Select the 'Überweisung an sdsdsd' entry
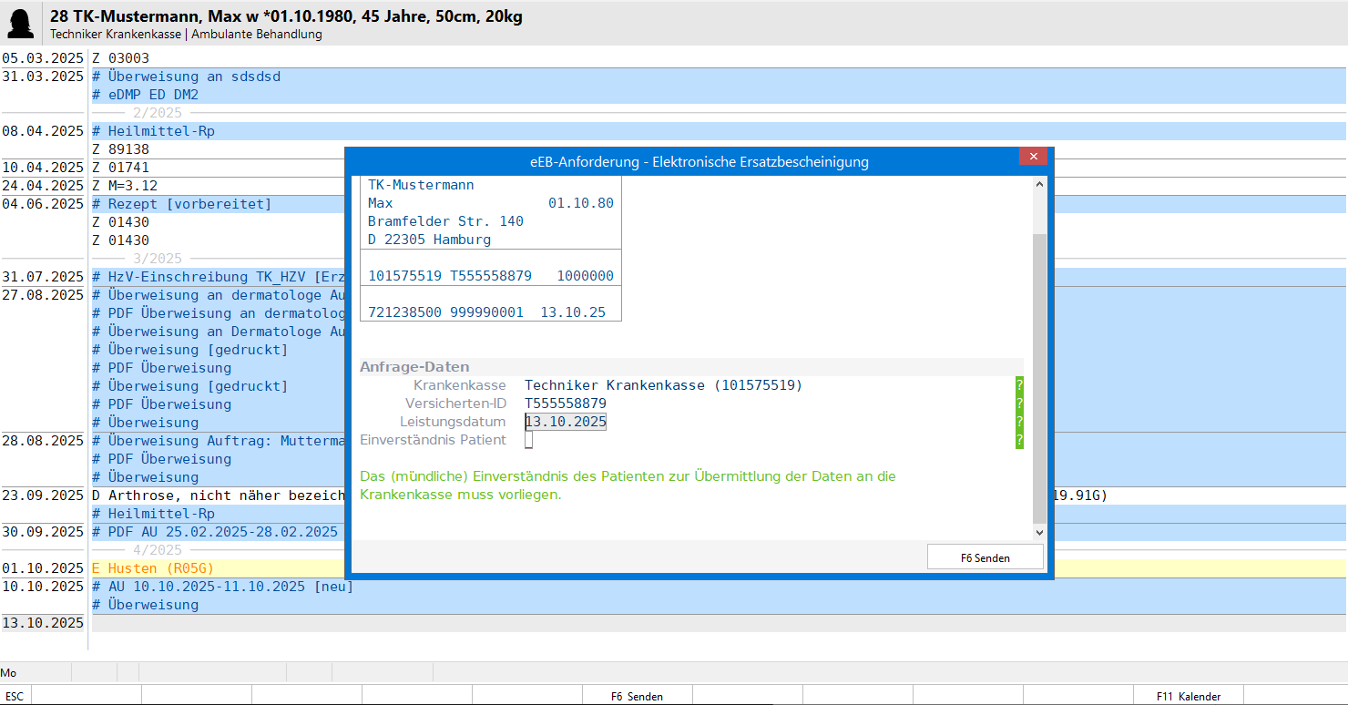1348x705 pixels. 194,77
